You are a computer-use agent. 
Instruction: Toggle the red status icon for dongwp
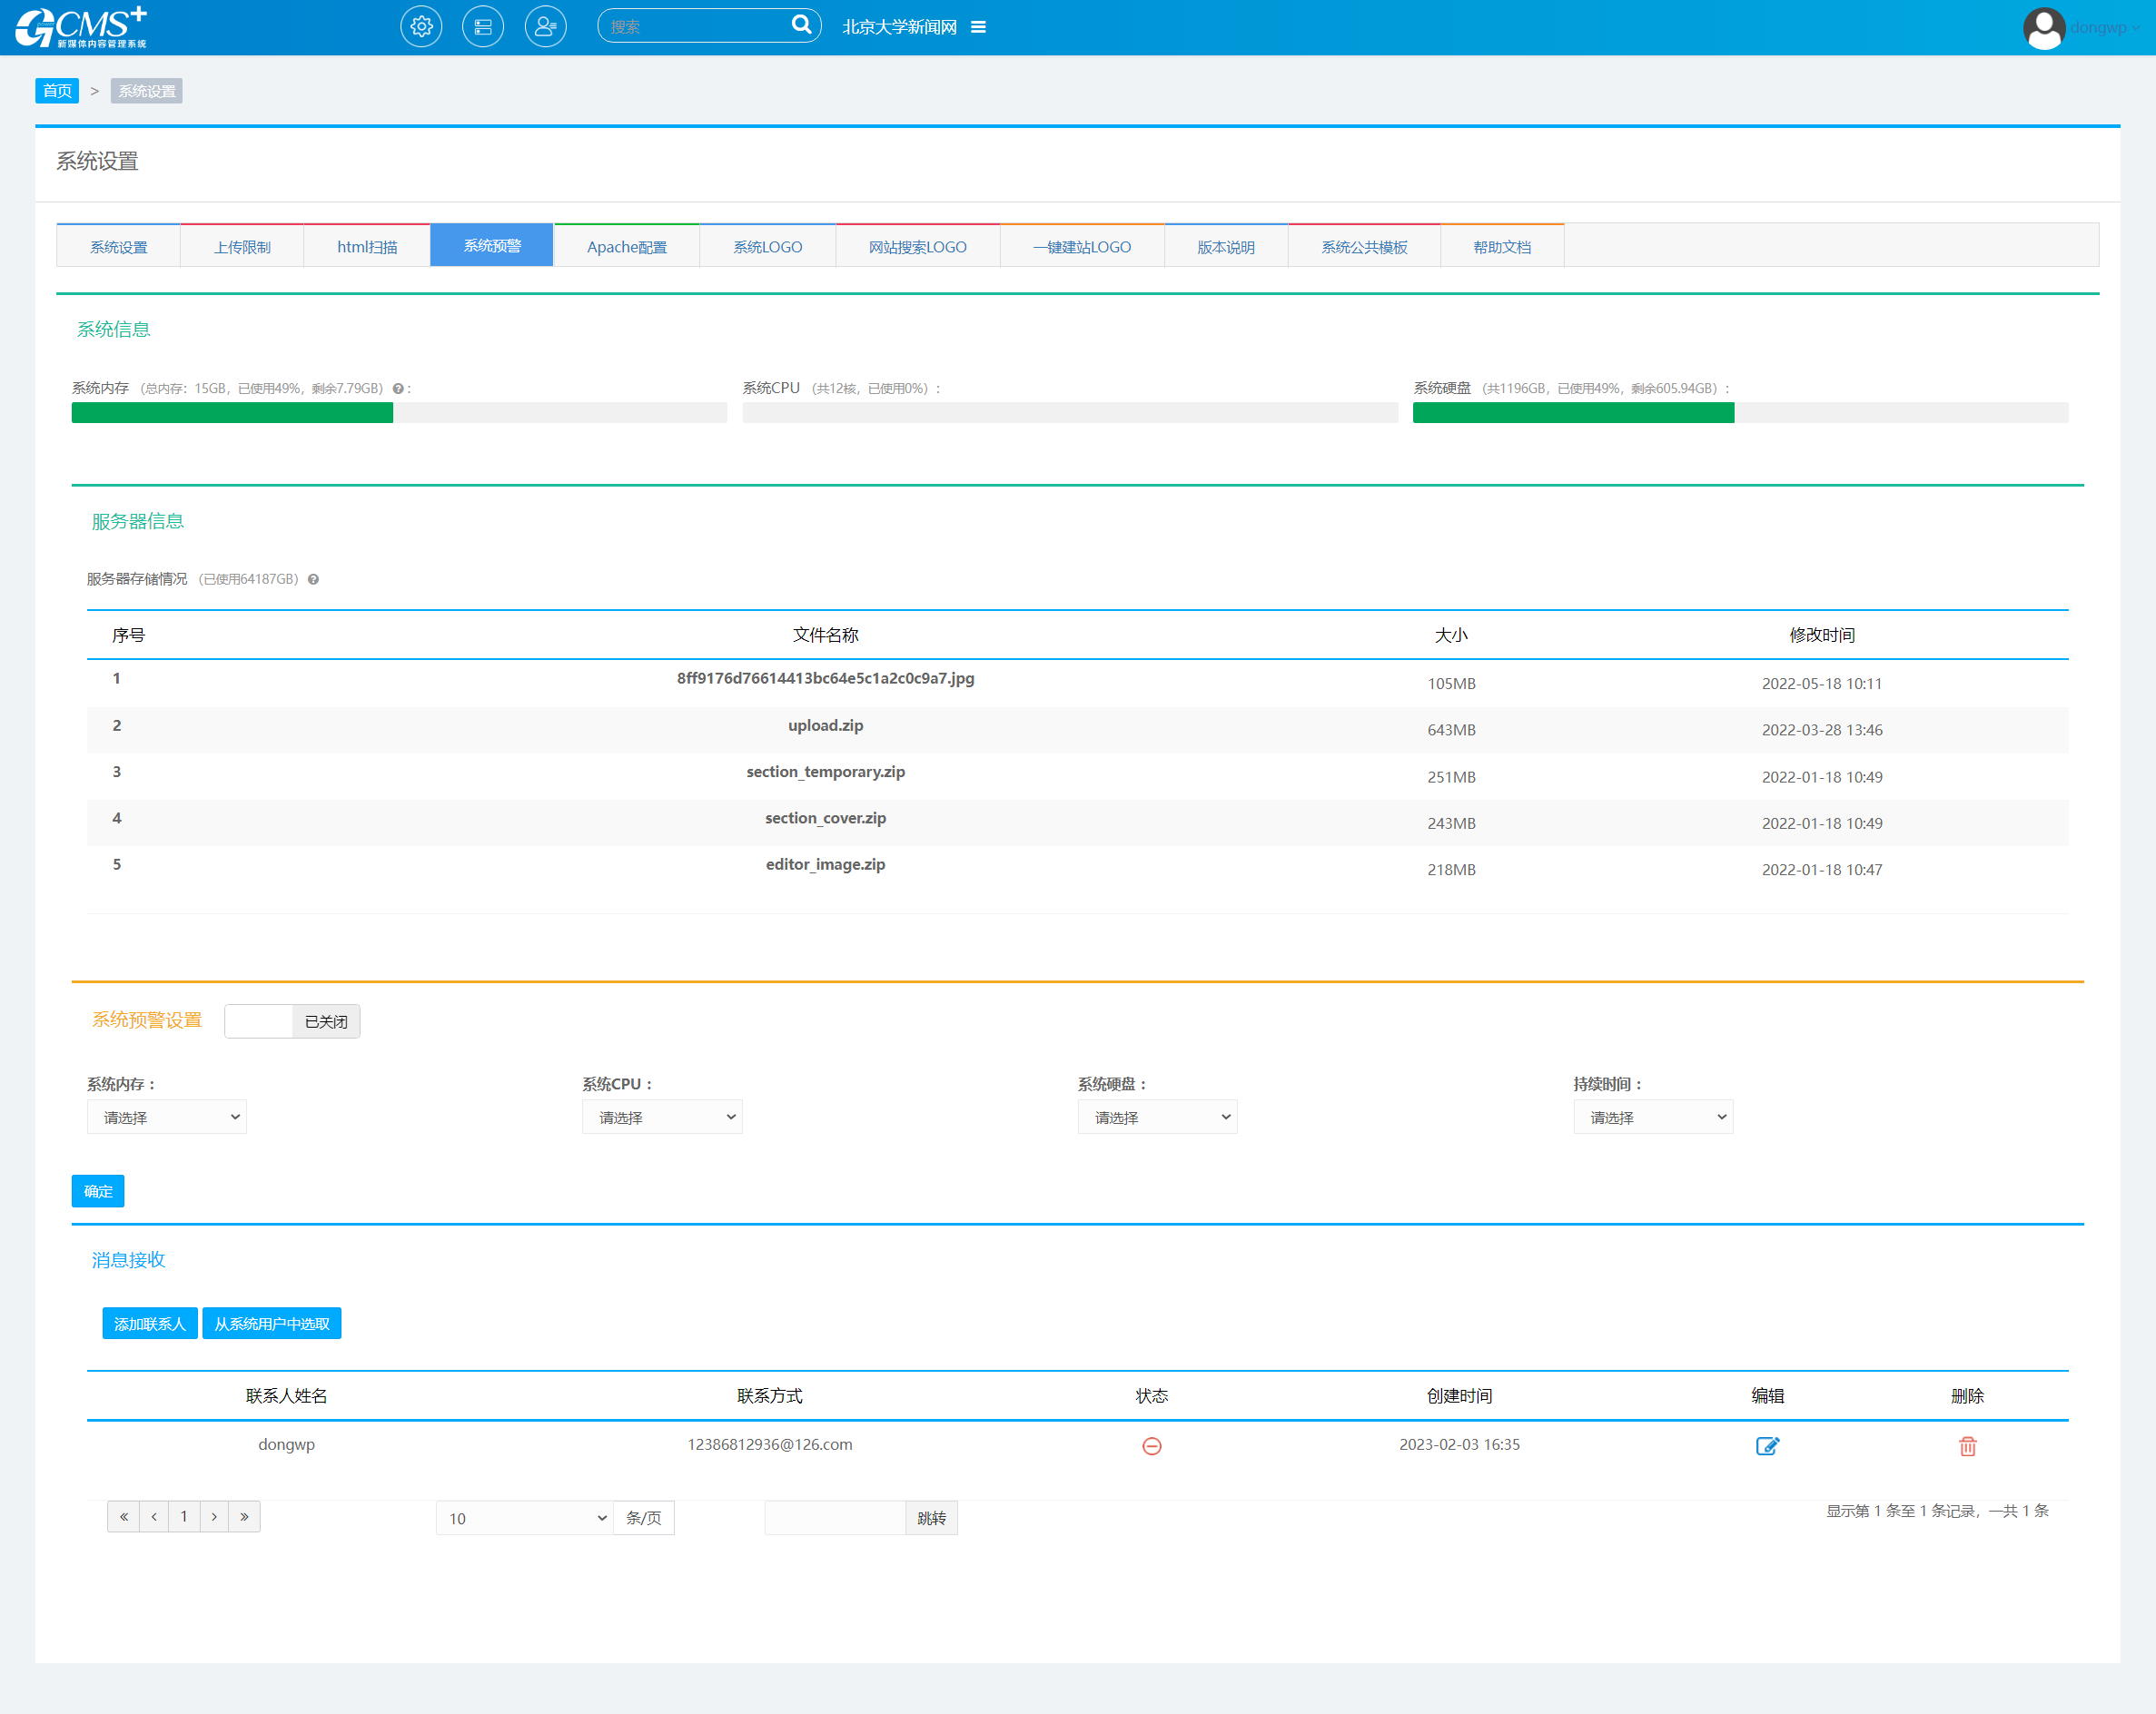point(1151,1446)
